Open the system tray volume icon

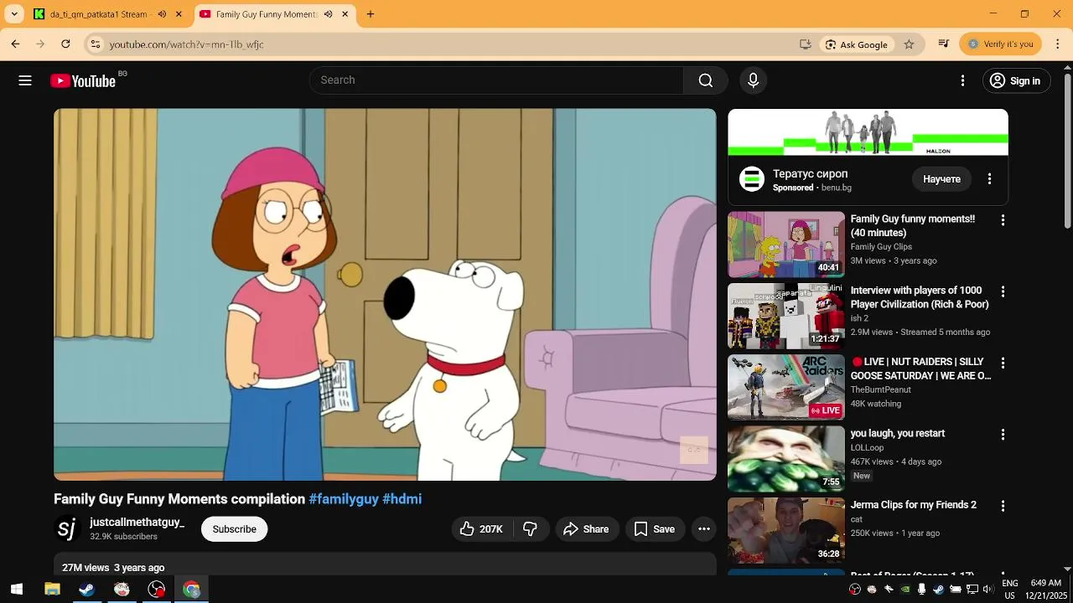pos(987,590)
